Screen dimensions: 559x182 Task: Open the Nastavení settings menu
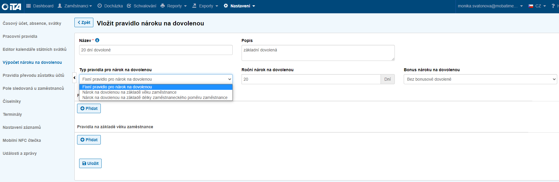(x=239, y=6)
